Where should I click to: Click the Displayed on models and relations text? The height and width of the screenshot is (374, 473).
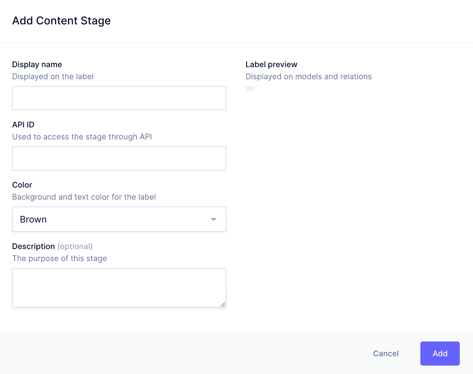tap(308, 76)
